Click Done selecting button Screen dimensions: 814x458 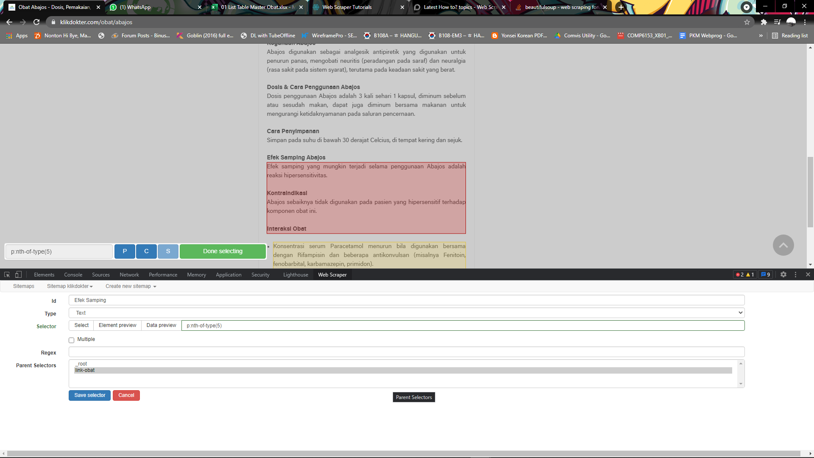[223, 251]
